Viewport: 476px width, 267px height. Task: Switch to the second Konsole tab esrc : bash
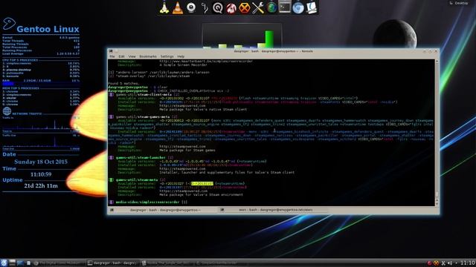pyautogui.click(x=273, y=210)
